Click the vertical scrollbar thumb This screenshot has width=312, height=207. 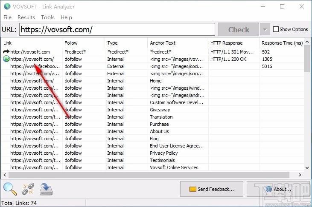[x=307, y=59]
